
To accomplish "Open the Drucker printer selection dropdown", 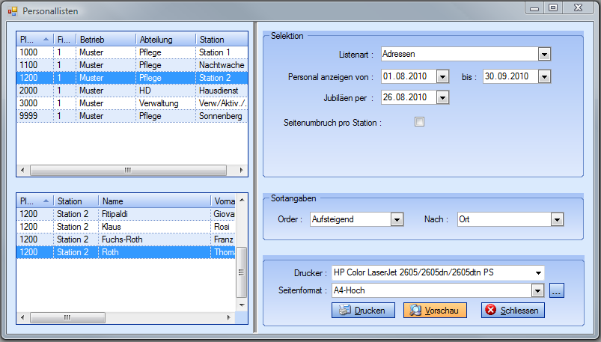I will point(537,272).
